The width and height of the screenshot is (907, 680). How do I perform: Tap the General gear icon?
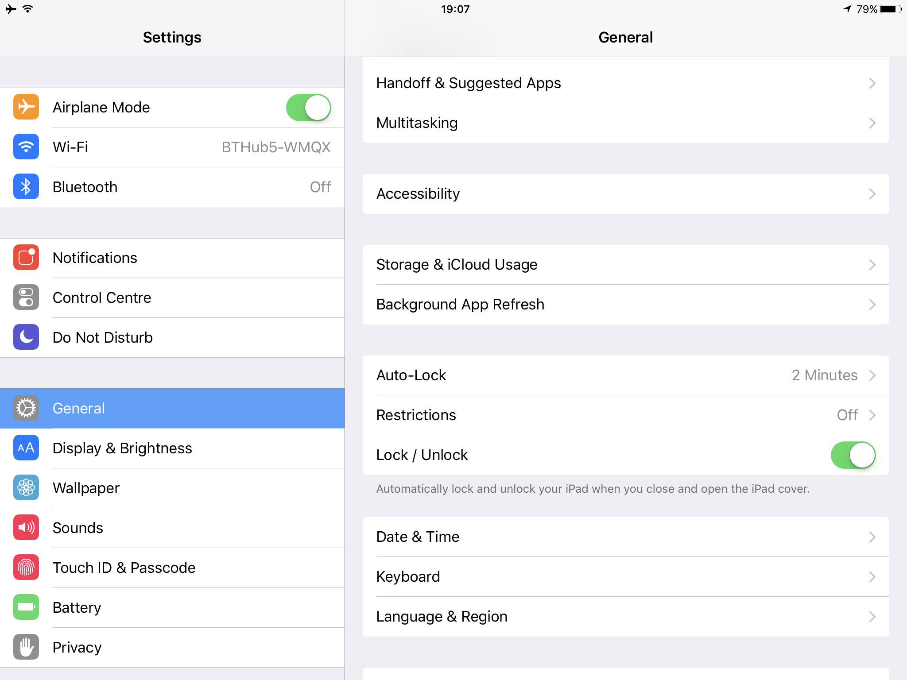26,408
